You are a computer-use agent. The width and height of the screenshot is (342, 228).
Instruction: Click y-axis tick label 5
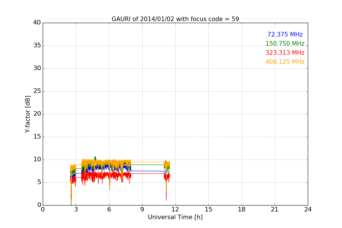click(x=39, y=182)
